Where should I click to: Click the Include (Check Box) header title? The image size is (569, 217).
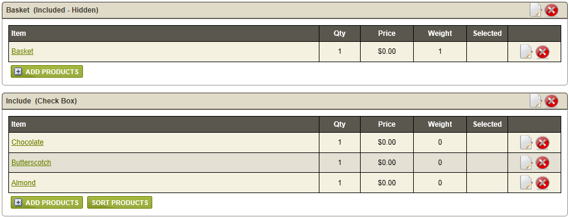[x=41, y=100]
